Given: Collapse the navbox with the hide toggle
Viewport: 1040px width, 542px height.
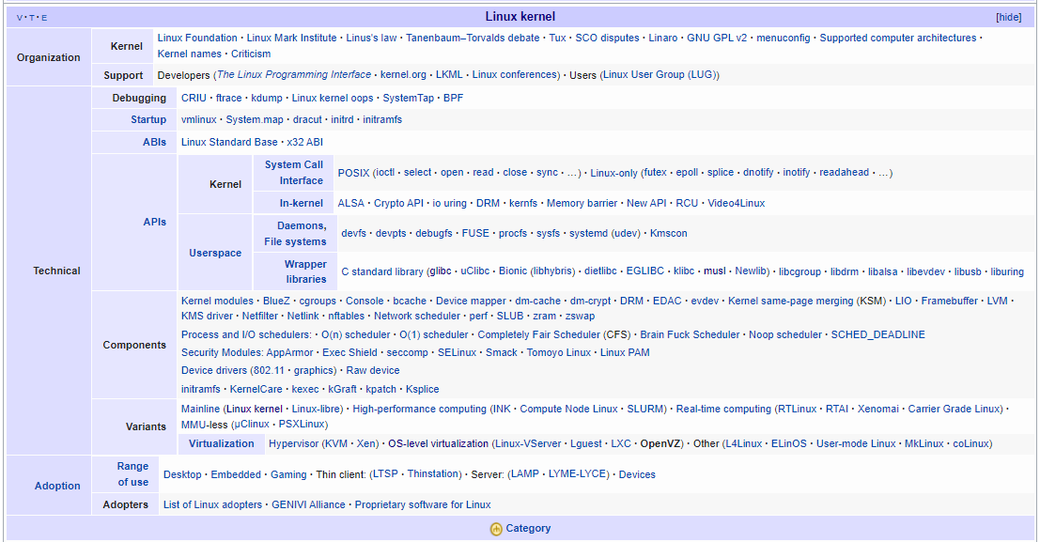Looking at the screenshot, I should click(x=1008, y=17).
